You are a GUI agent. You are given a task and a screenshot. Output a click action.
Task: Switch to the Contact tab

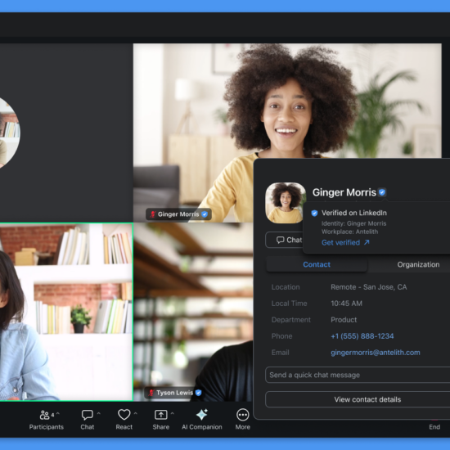[317, 264]
